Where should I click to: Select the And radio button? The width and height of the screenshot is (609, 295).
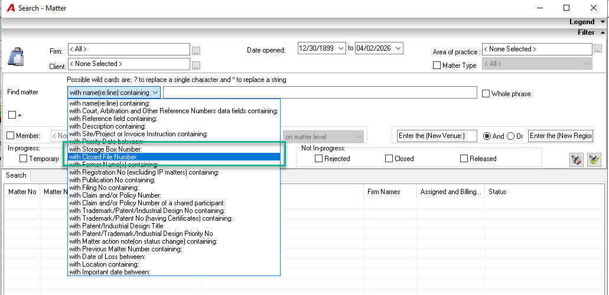coord(486,136)
